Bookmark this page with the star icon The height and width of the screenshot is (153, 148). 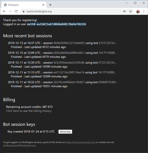coord(130,11)
